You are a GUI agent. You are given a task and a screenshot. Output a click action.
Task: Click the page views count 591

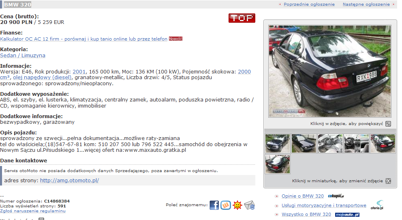pos(62,206)
